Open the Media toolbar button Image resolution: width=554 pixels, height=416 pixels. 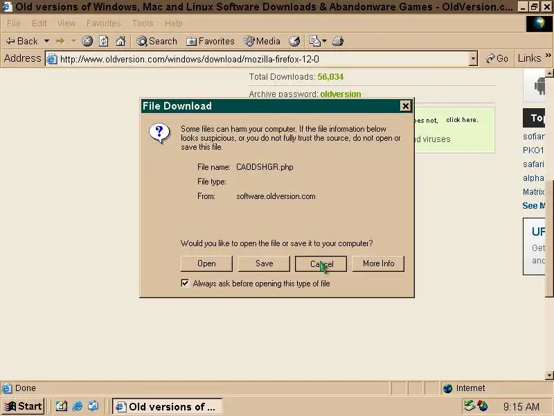click(262, 41)
